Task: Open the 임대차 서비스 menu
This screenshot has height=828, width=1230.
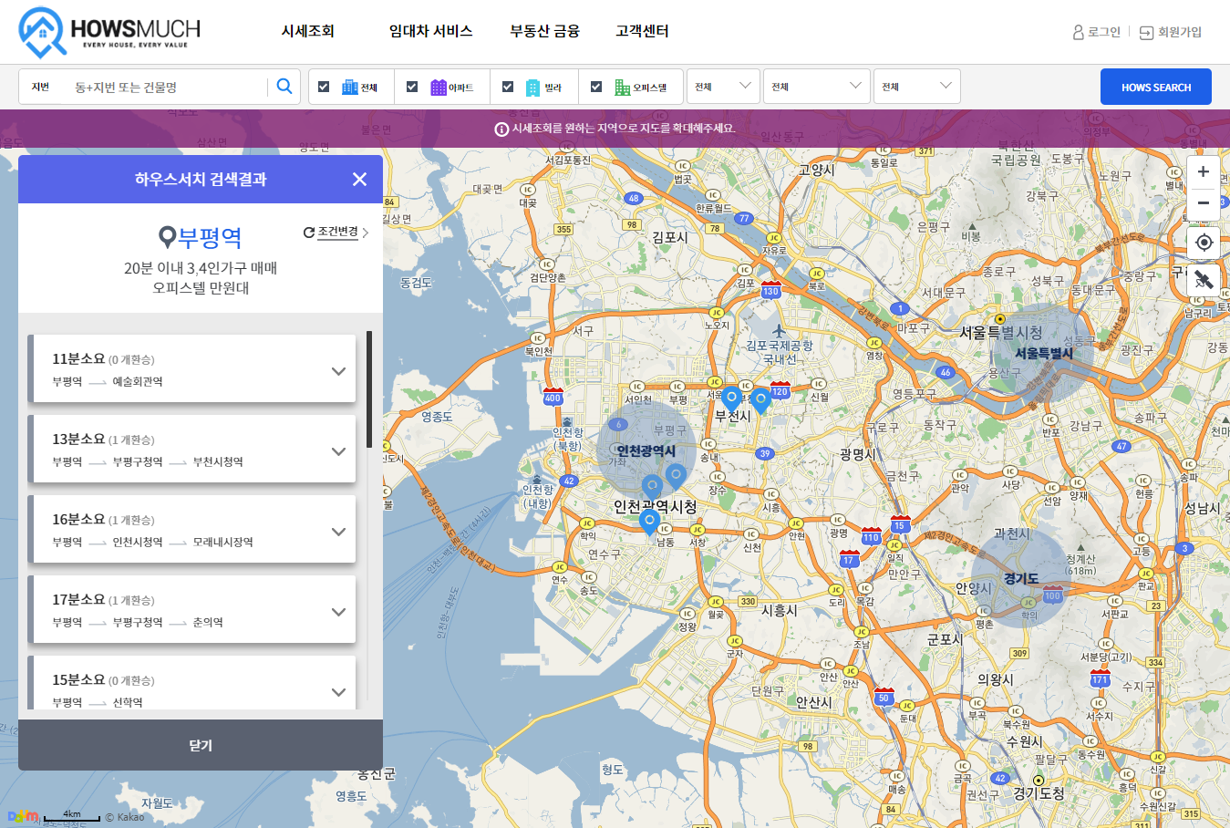Action: pos(430,31)
